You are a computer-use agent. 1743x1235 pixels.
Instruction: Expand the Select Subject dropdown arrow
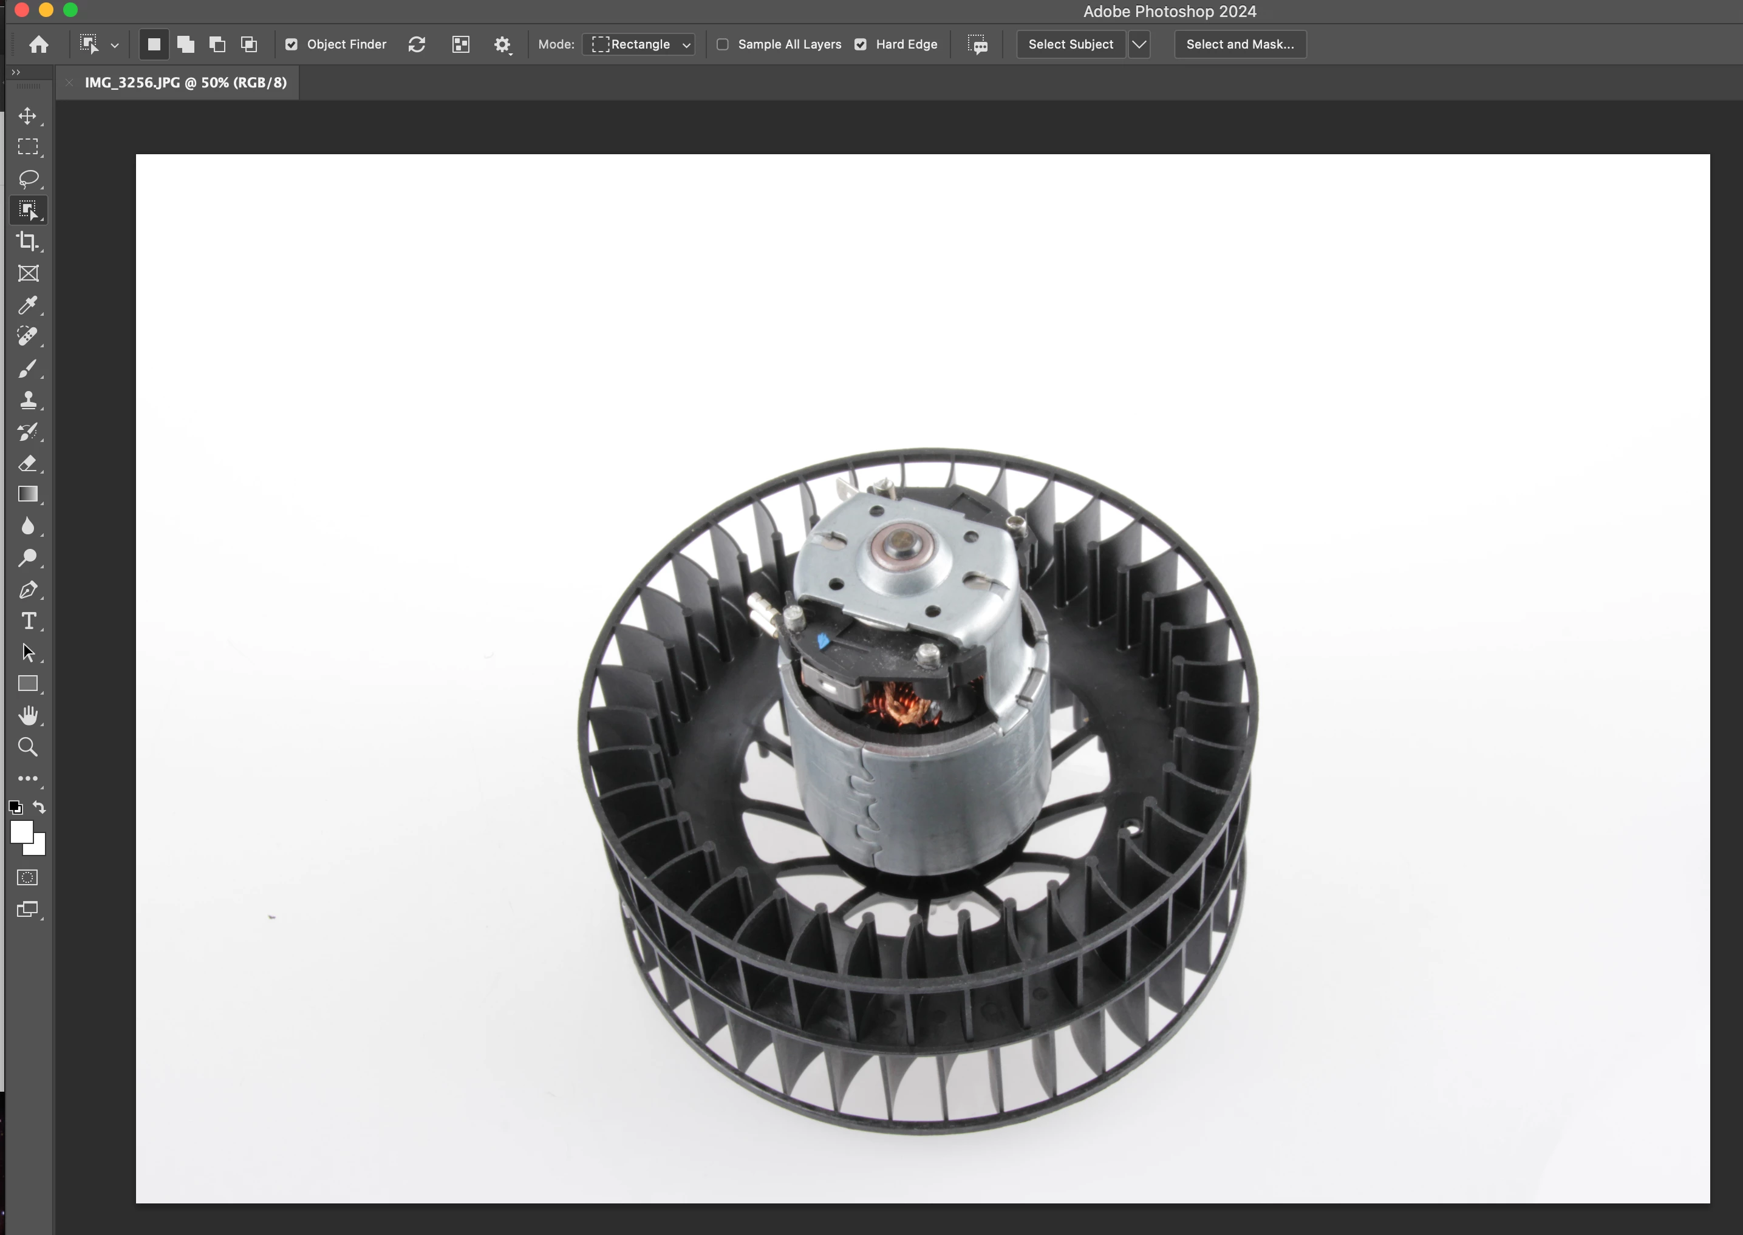pyautogui.click(x=1139, y=45)
